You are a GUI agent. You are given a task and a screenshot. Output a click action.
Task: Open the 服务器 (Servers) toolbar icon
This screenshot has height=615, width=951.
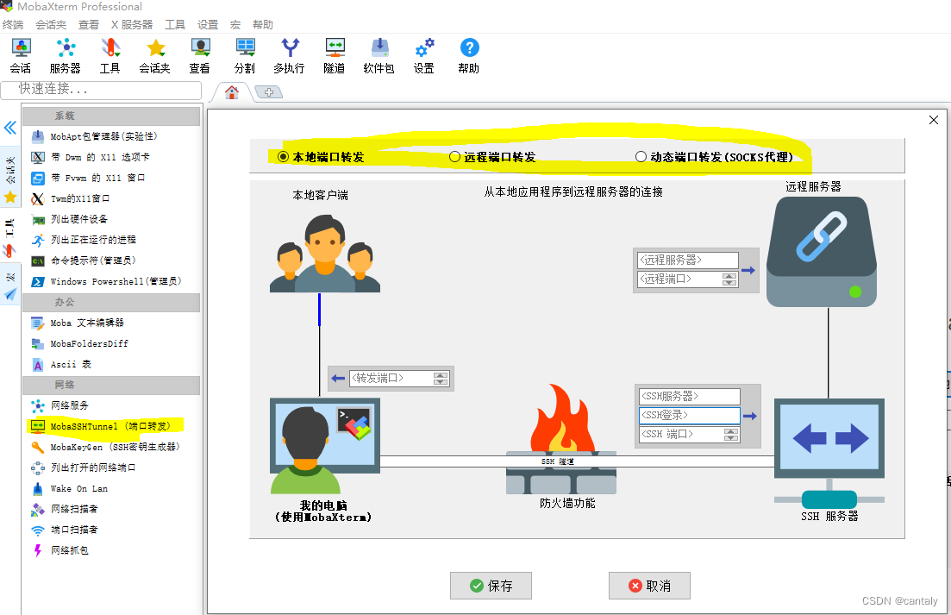click(x=65, y=55)
